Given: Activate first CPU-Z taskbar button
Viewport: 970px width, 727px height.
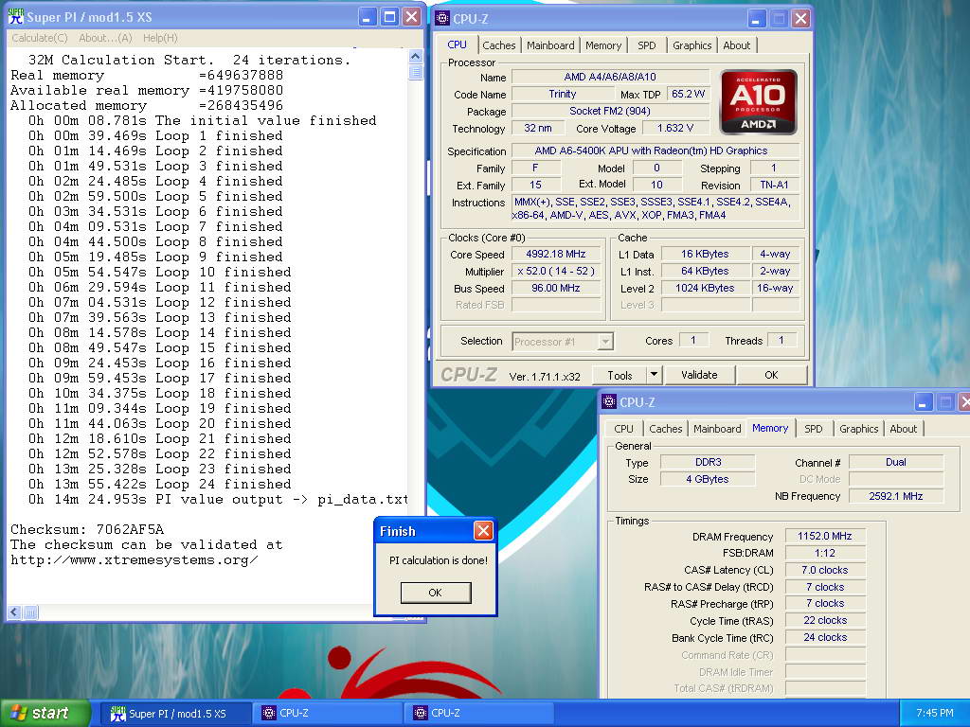Looking at the screenshot, I should coord(328,714).
